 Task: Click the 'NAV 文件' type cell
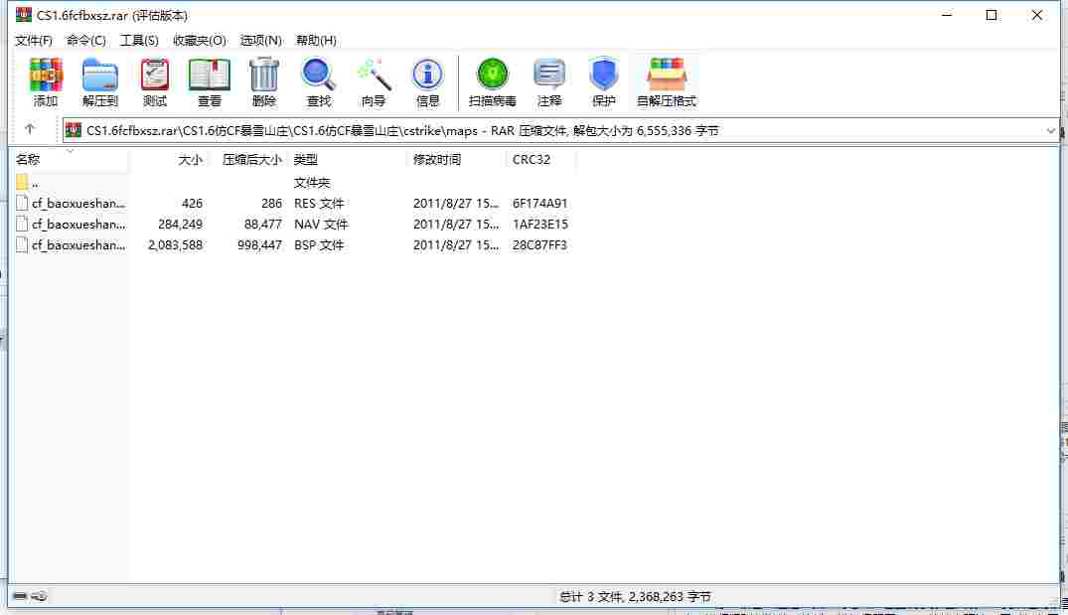[321, 225]
